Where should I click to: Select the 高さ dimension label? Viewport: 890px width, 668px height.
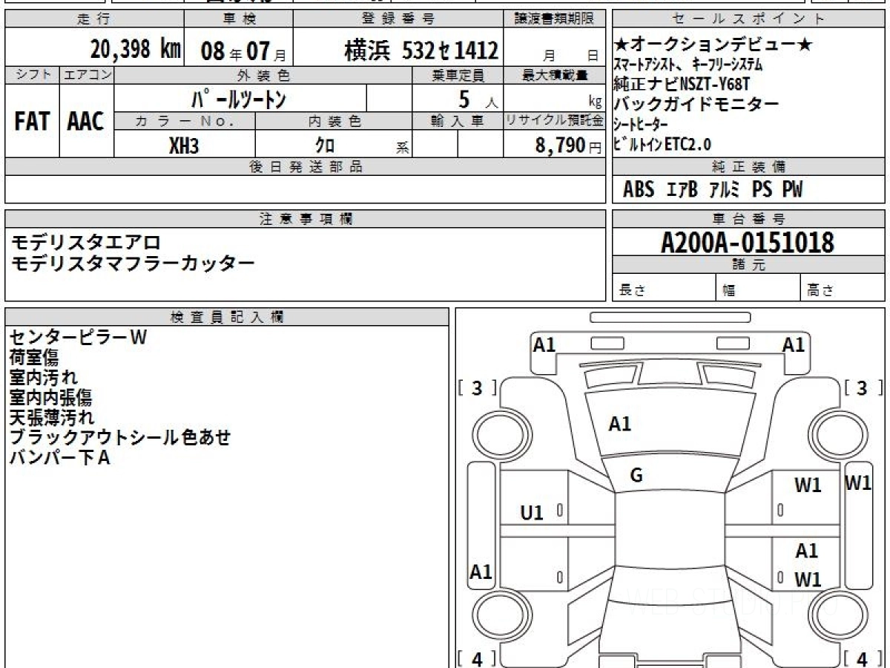[821, 290]
